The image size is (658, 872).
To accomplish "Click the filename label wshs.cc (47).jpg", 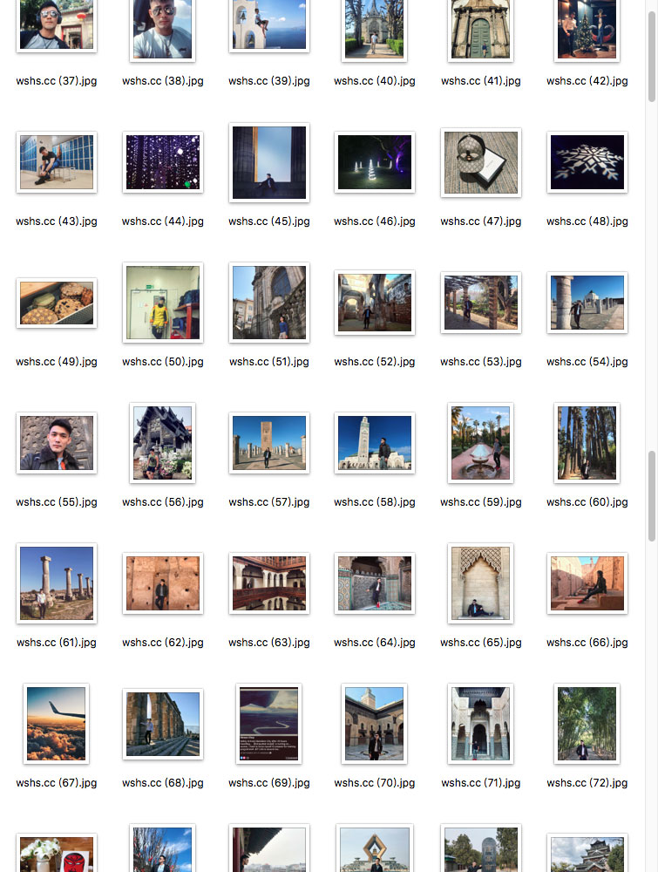I will point(481,221).
